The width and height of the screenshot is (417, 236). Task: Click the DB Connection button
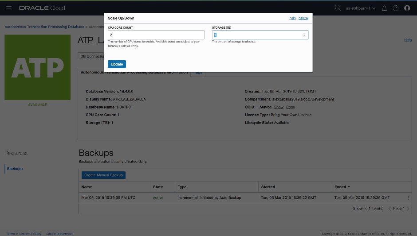point(91,56)
